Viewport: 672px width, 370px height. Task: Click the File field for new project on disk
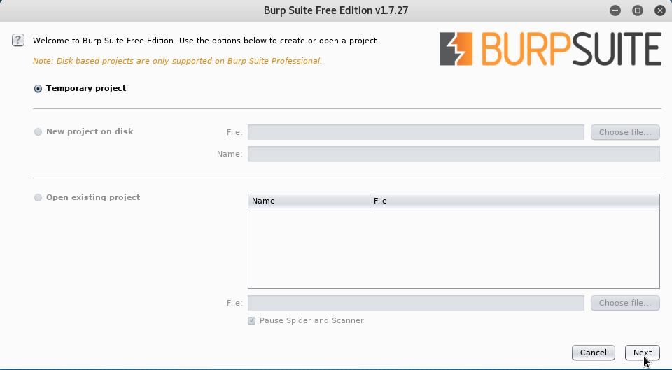point(416,132)
